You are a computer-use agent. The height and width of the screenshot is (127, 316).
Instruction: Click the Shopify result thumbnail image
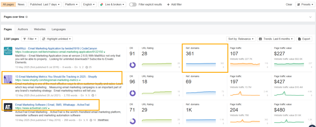tap(8, 79)
